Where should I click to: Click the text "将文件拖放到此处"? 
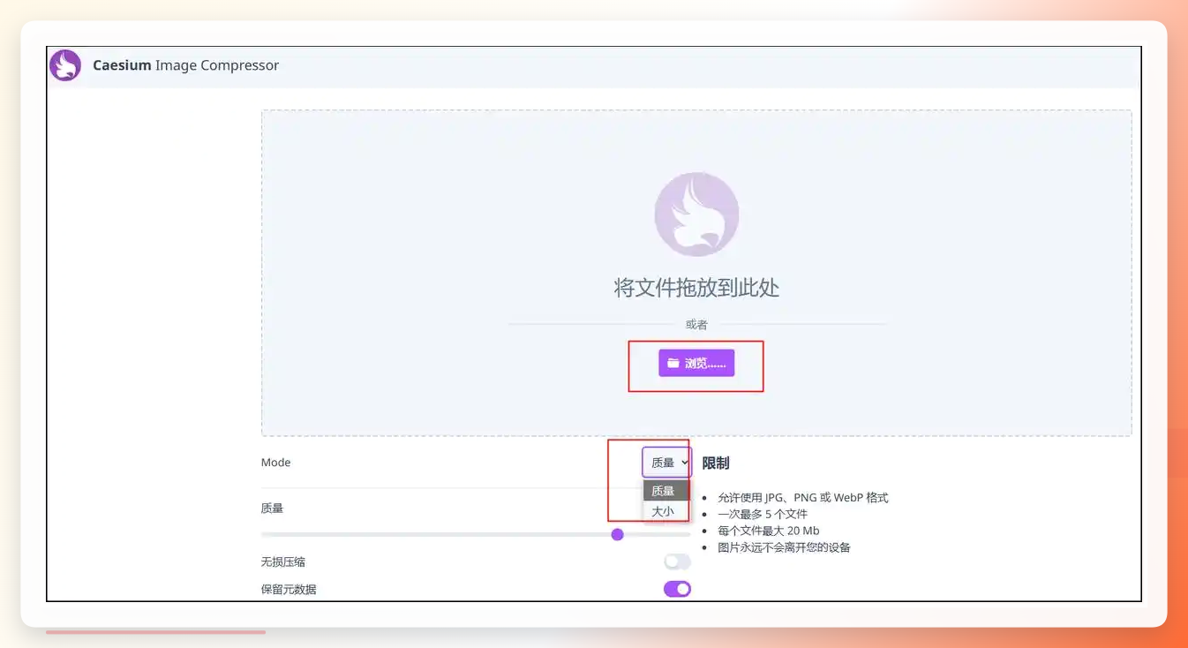click(696, 288)
